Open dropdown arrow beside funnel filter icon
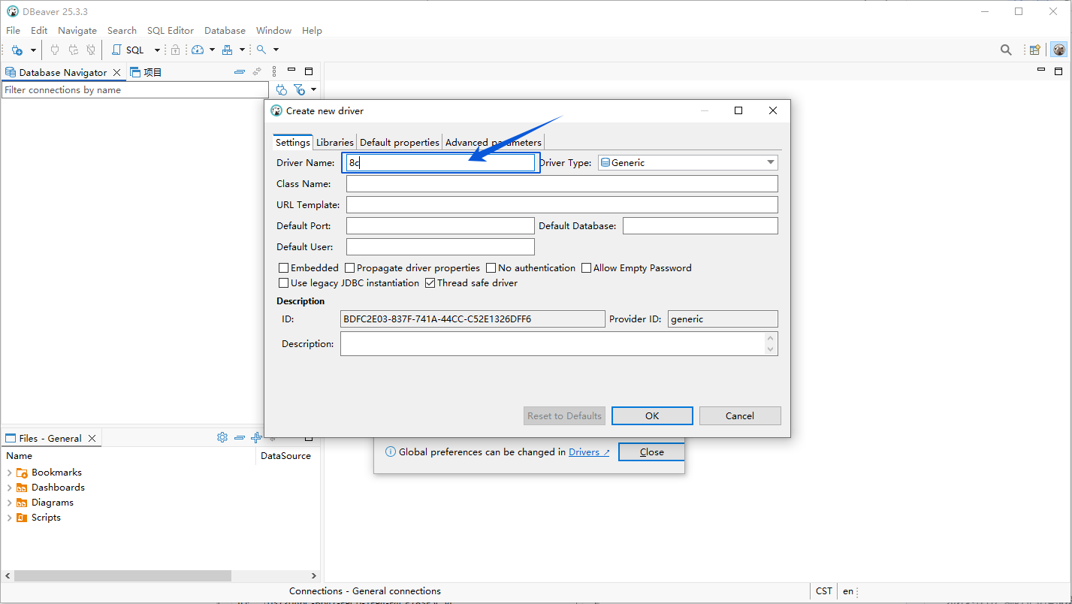The width and height of the screenshot is (1072, 604). coord(313,90)
